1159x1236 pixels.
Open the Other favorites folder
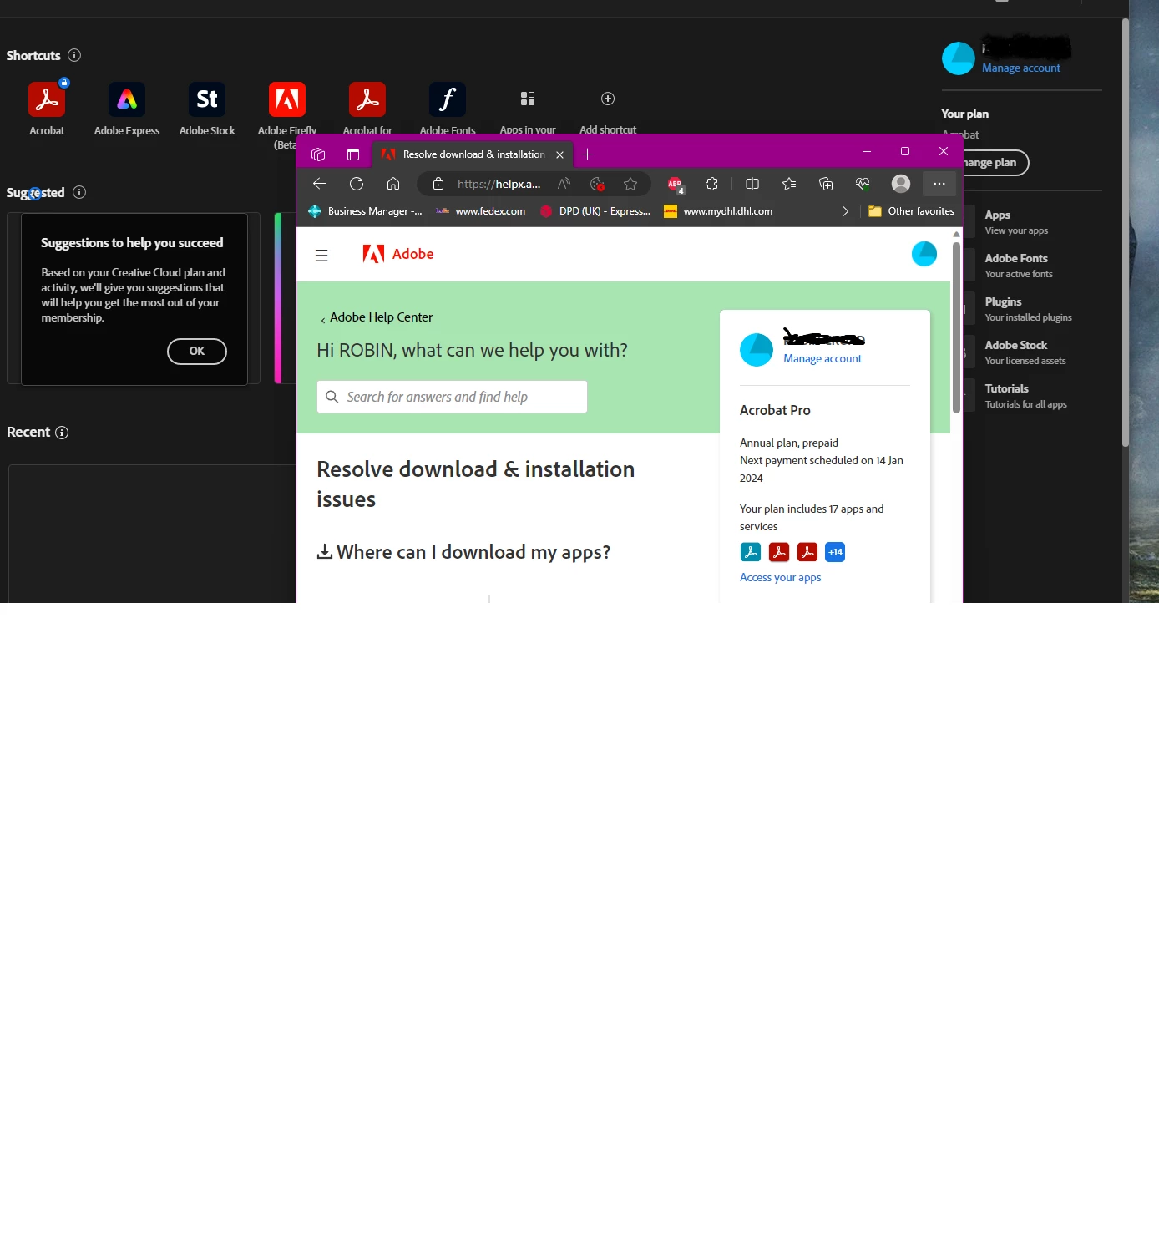[911, 211]
